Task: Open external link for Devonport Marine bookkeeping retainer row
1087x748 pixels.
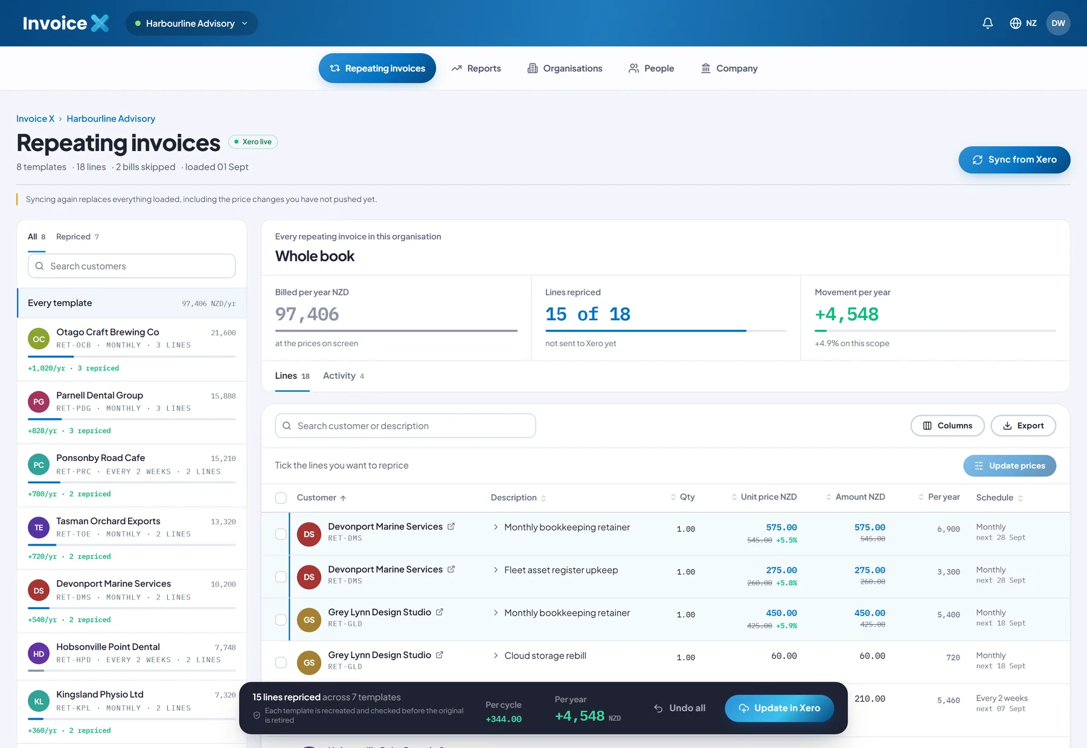Action: coord(451,526)
